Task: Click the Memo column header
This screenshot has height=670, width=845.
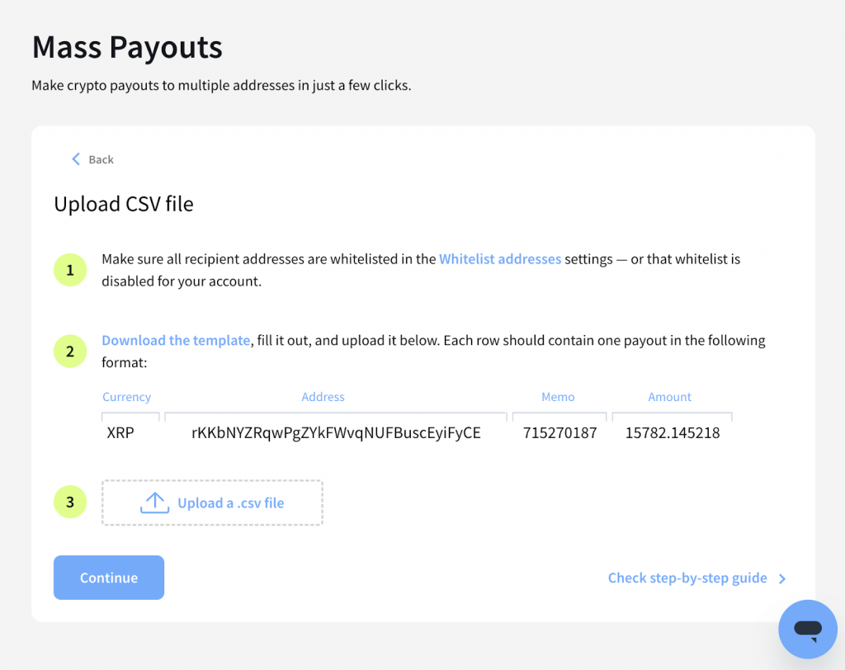Action: [x=558, y=397]
